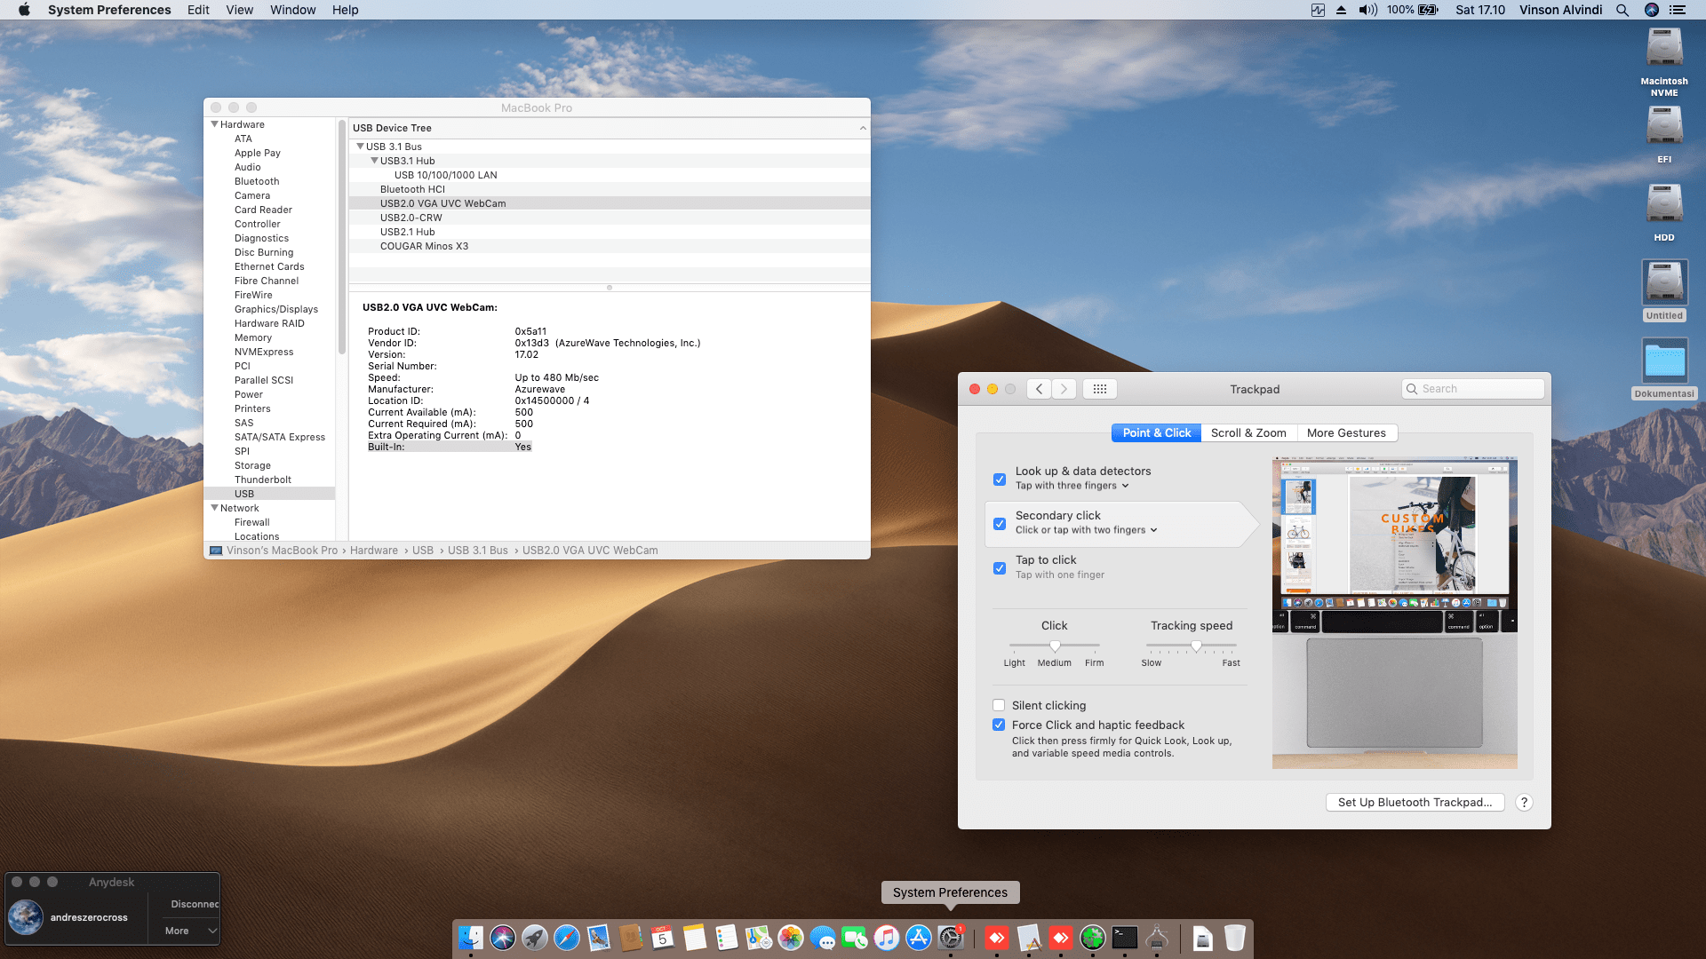Viewport: 1706px width, 959px height.
Task: Open the Terminal icon in the Dock
Action: pyautogui.click(x=1123, y=938)
